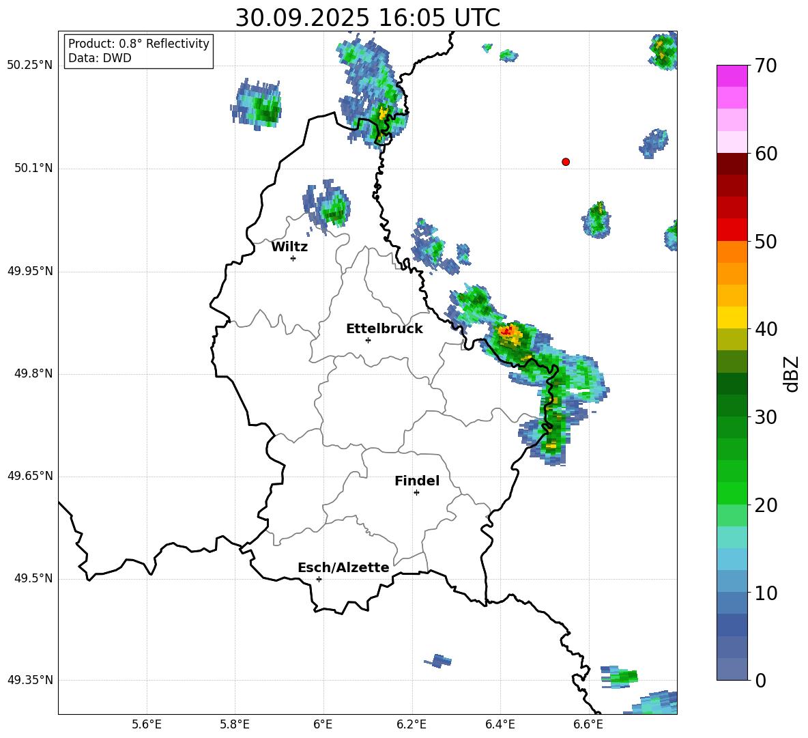Click the 6.2°E longitude label
This screenshot has width=808, height=738.
click(412, 724)
